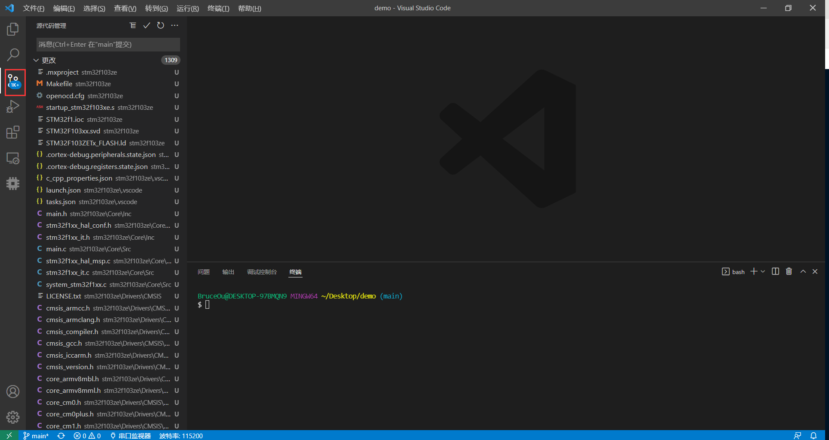The image size is (829, 440).
Task: Open Source Control view with 1K+ badge
Action: (13, 81)
